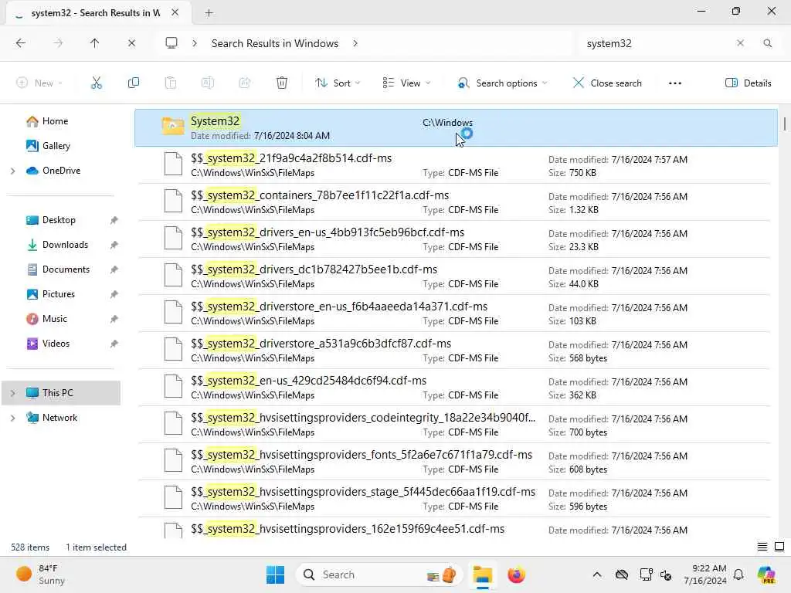
Task: Open the View dropdown
Action: point(406,83)
